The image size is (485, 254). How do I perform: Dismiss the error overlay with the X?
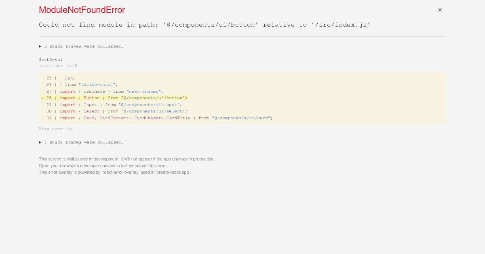point(440,10)
